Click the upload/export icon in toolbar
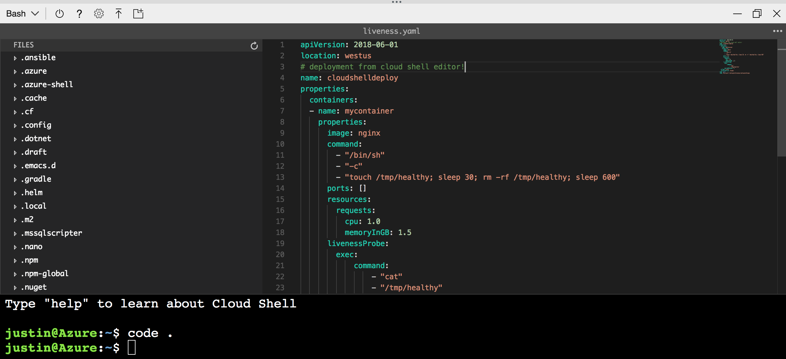Image resolution: width=786 pixels, height=359 pixels. [x=118, y=13]
